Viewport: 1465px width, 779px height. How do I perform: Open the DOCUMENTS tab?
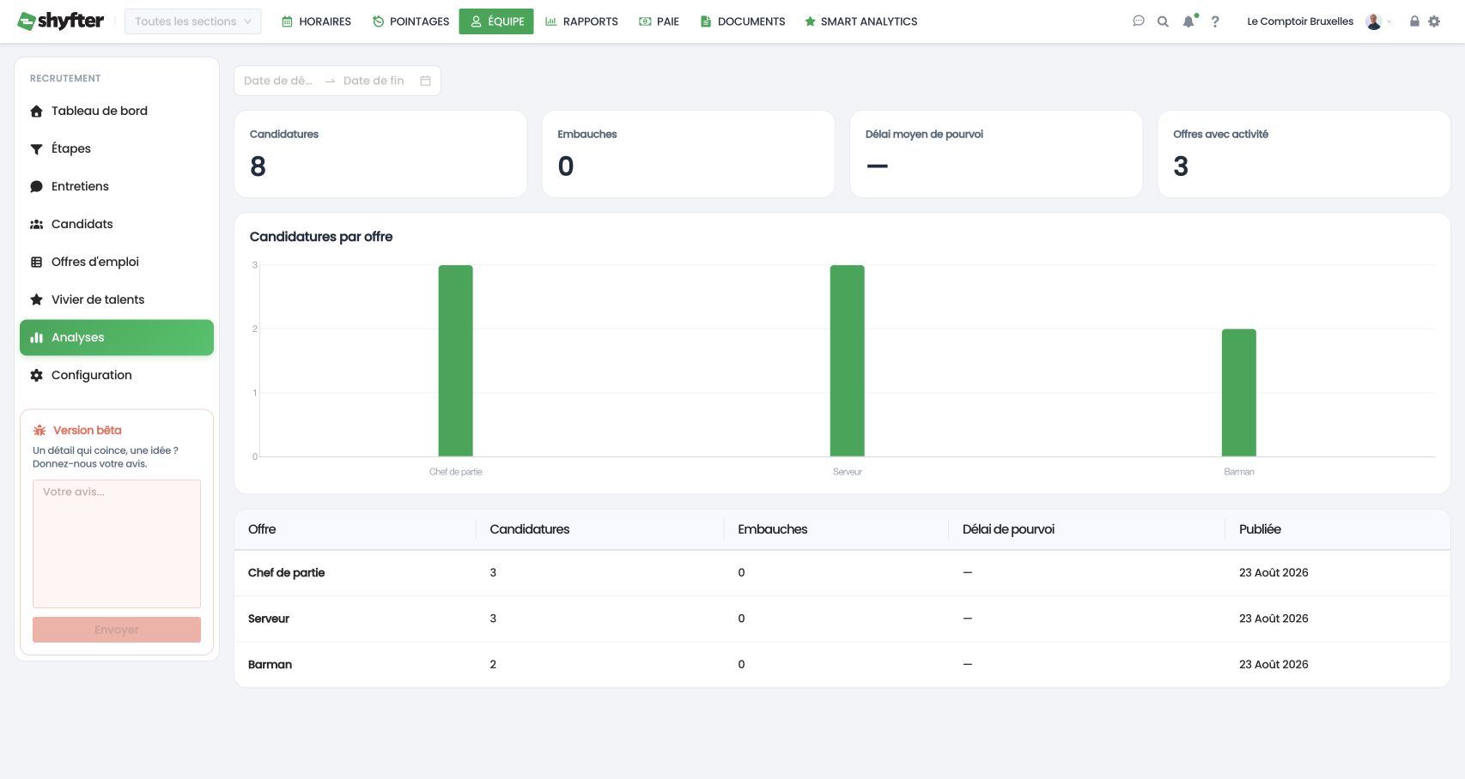743,21
